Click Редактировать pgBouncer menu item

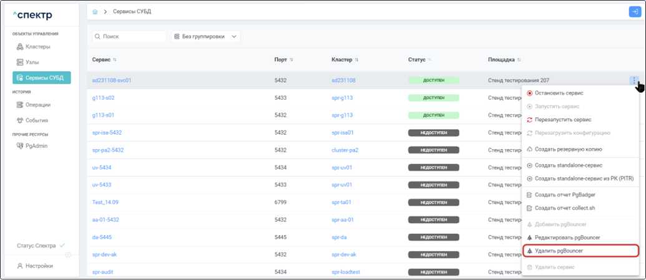(x=567, y=238)
